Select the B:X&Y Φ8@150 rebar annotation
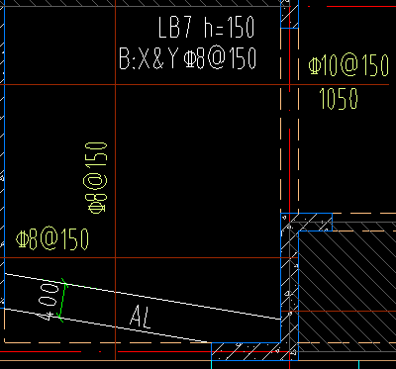 tap(187, 58)
